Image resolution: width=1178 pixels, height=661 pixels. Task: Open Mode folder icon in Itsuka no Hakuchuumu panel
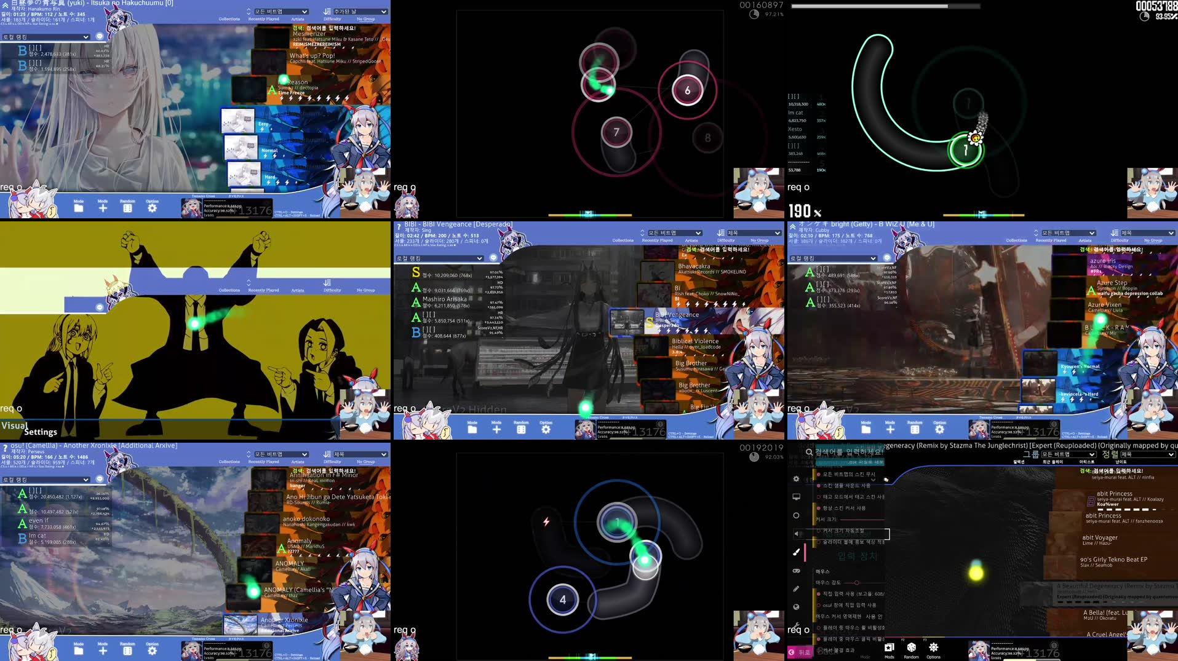point(78,208)
